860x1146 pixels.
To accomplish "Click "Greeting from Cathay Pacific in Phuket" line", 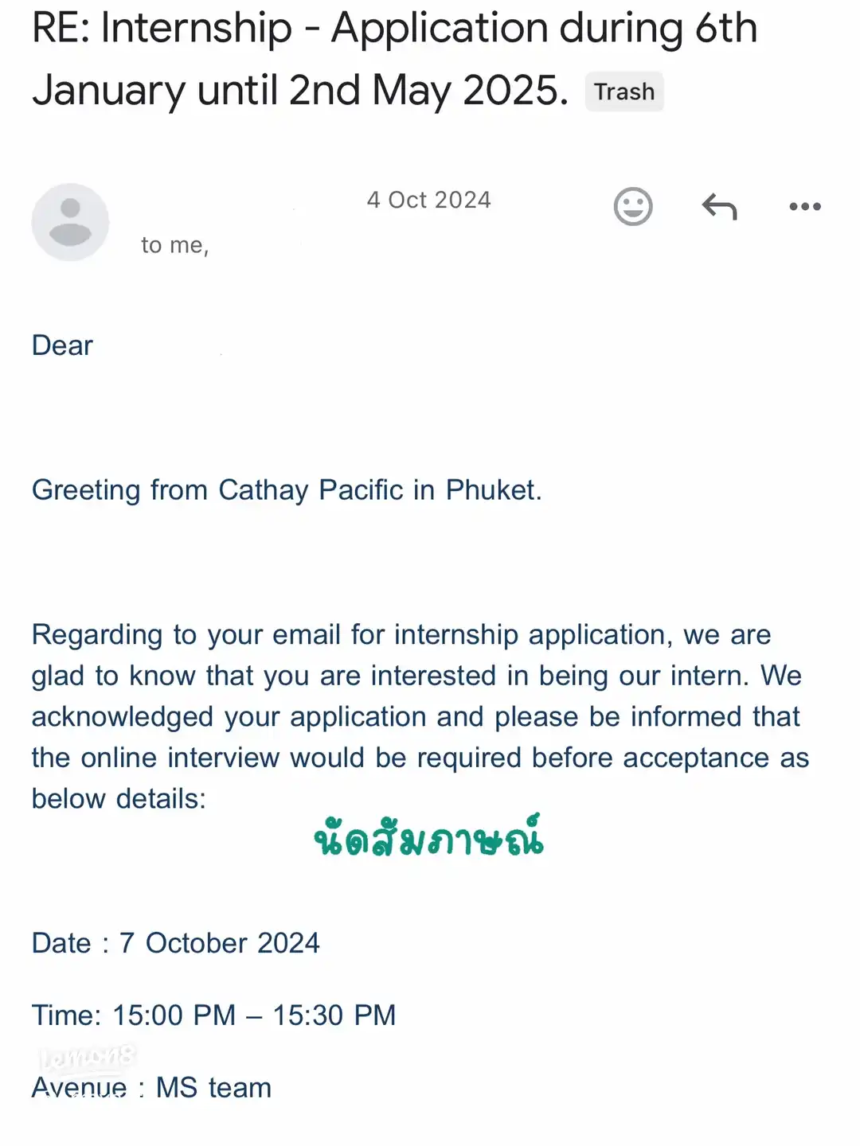I will 287,490.
